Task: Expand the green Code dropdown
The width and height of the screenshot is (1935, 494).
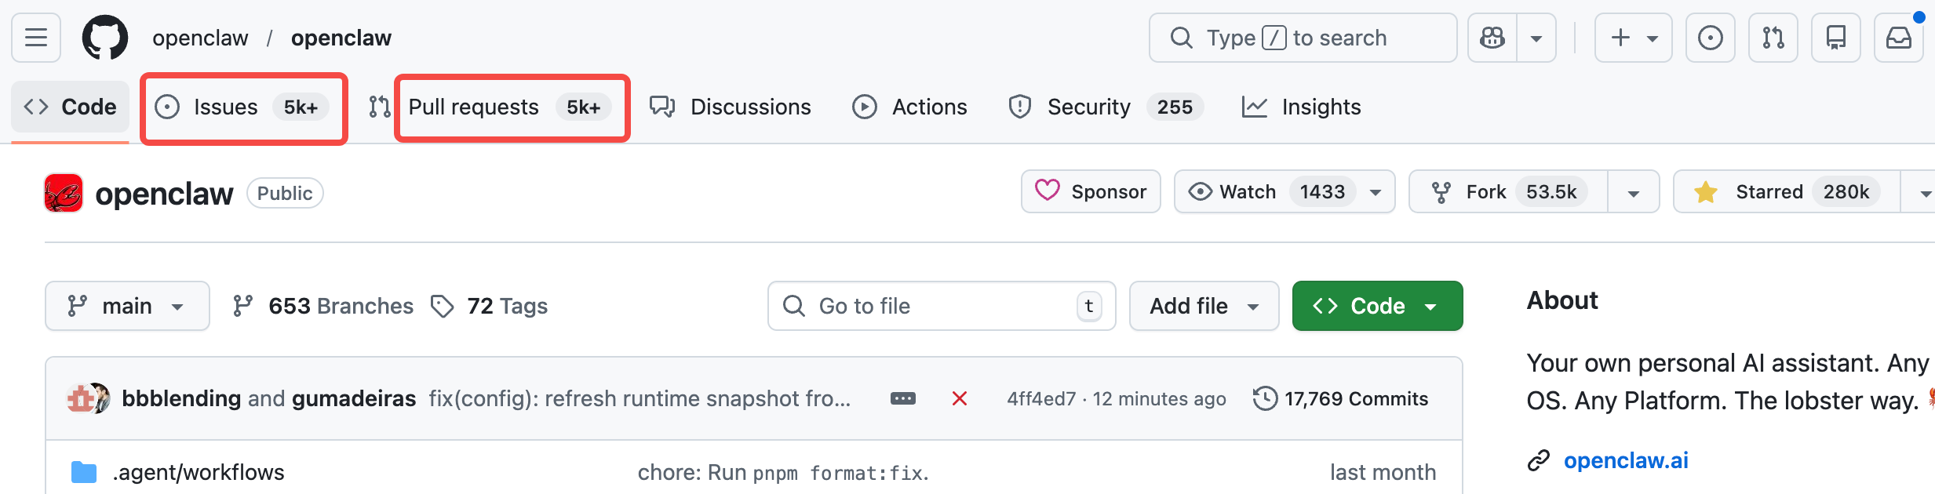Action: coord(1377,306)
